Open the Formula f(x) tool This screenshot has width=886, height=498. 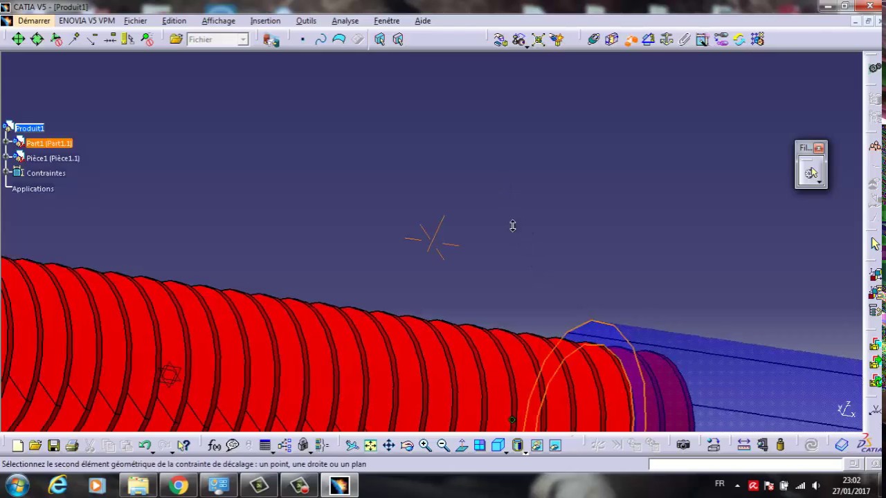tap(214, 445)
